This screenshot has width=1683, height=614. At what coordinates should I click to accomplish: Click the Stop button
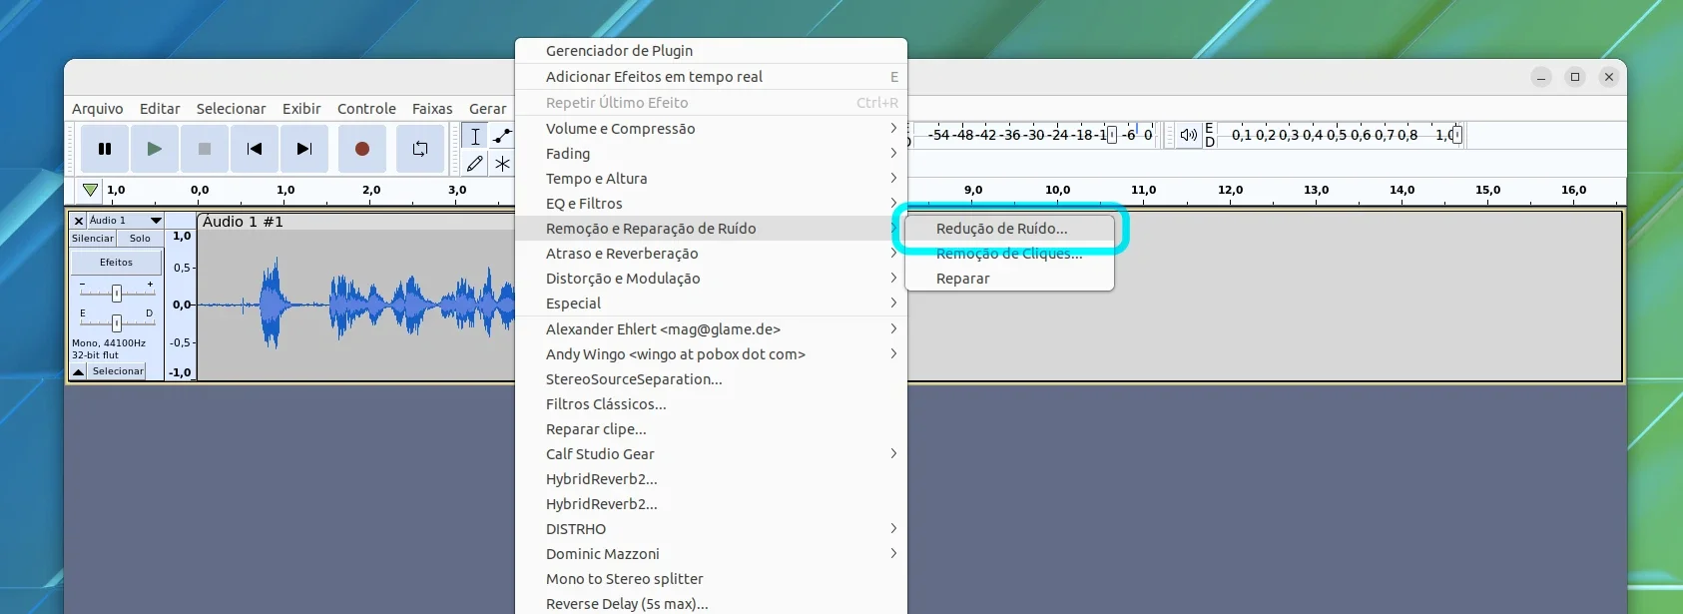point(205,149)
